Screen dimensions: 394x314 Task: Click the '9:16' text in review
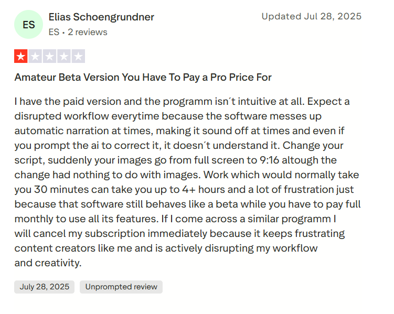tap(269, 160)
